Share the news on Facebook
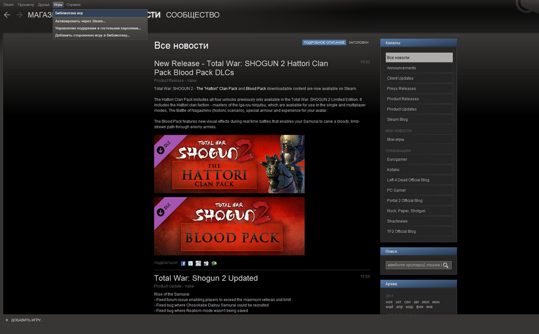 [183, 263]
